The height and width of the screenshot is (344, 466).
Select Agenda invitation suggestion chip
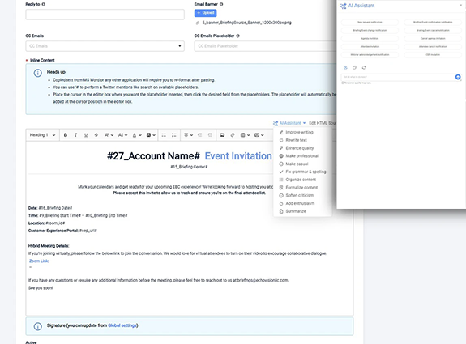point(370,39)
